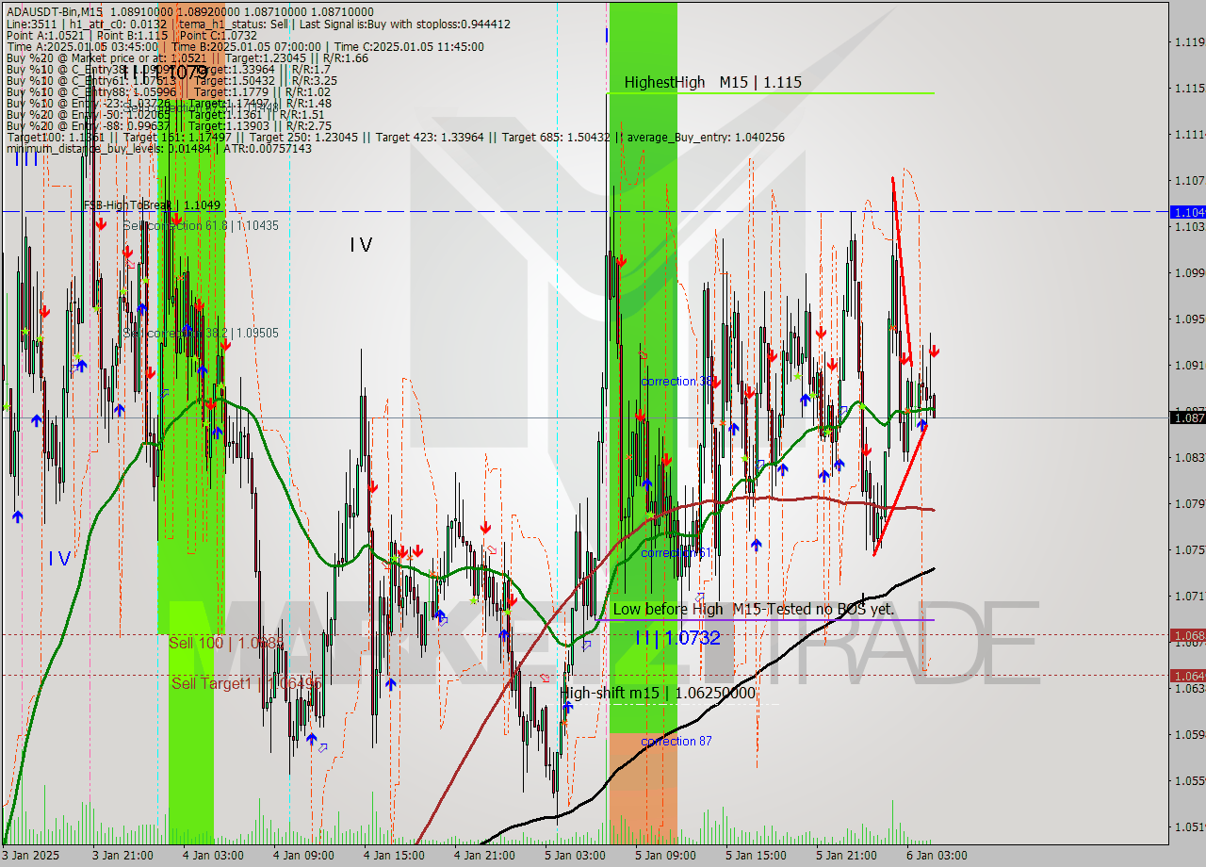Screen dimensions: 1206x867
Task: Click the 1.095 price axis label
Action: pyautogui.click(x=1189, y=319)
